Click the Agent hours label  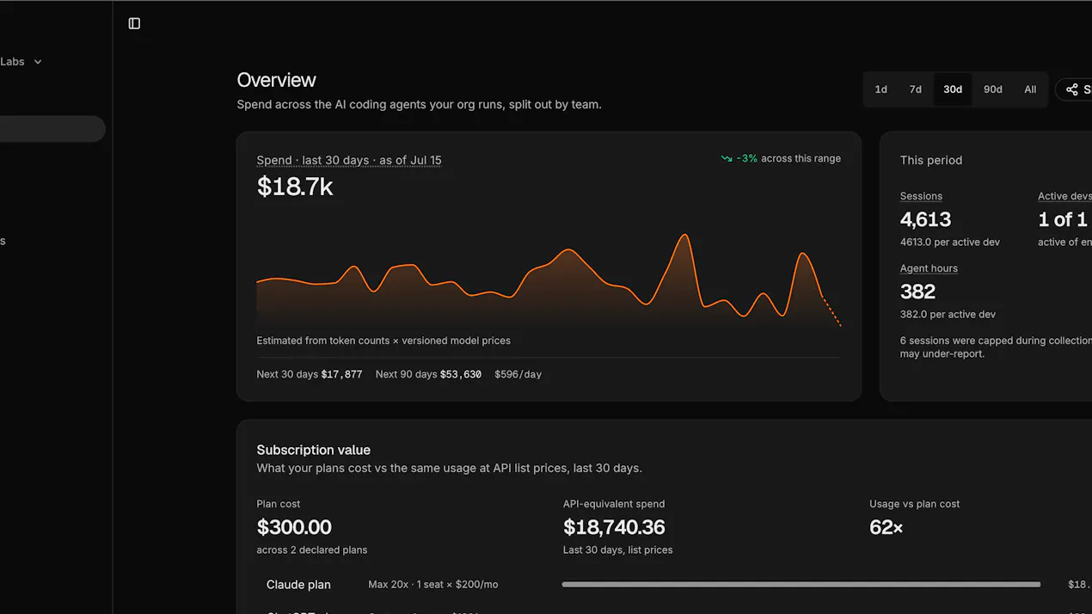click(929, 268)
